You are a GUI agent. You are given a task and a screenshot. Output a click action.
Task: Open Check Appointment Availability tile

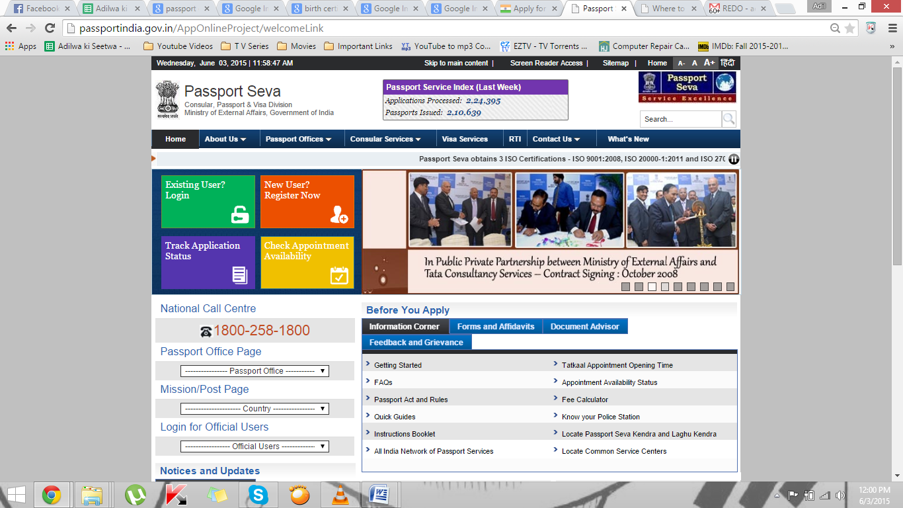pyautogui.click(x=307, y=263)
